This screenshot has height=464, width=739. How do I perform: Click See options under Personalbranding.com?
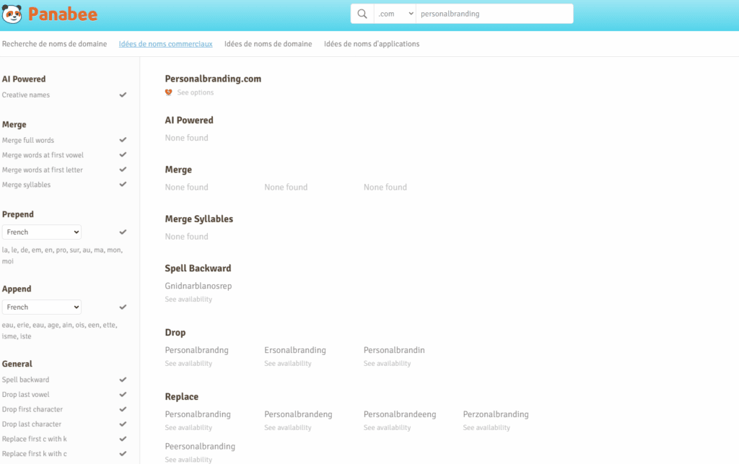195,92
